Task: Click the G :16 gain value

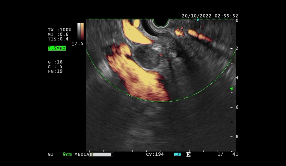Action: tap(55, 62)
